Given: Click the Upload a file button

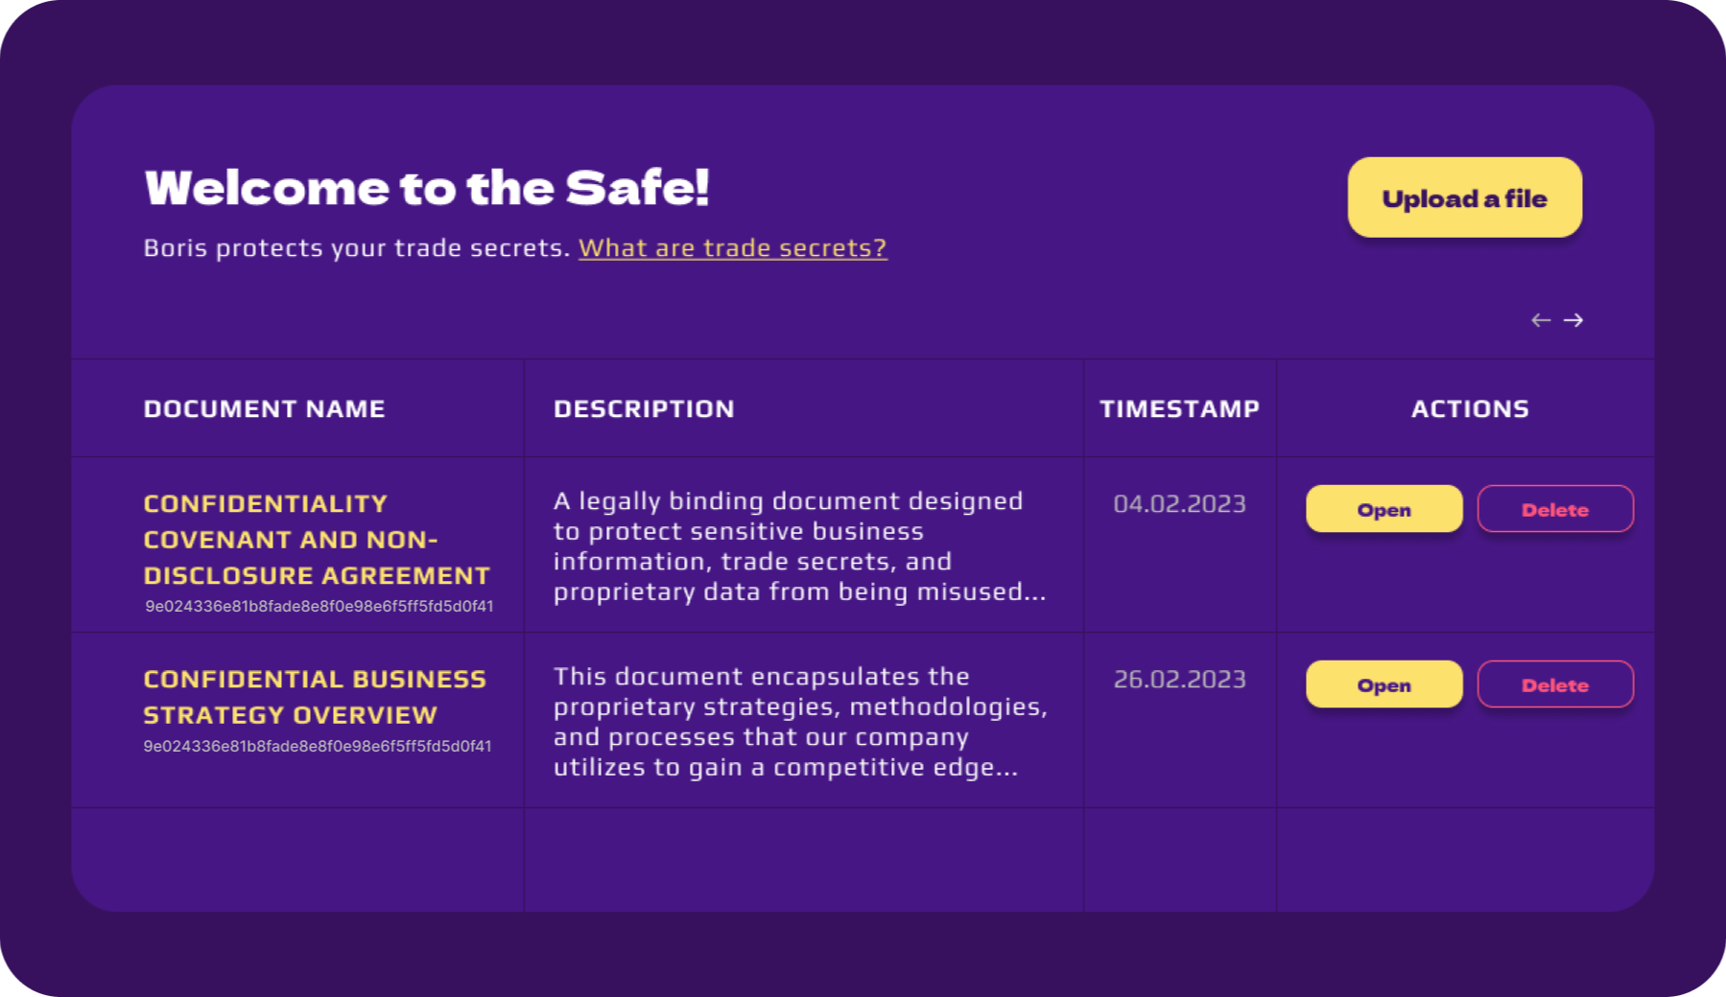Looking at the screenshot, I should coord(1464,197).
